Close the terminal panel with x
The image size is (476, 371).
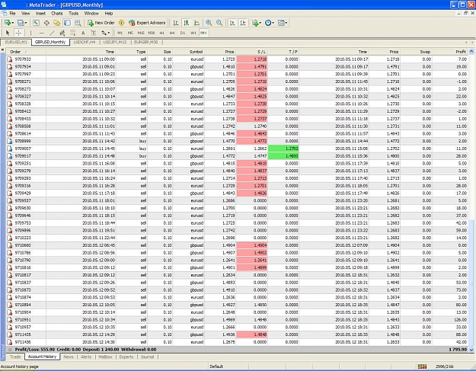click(3, 50)
